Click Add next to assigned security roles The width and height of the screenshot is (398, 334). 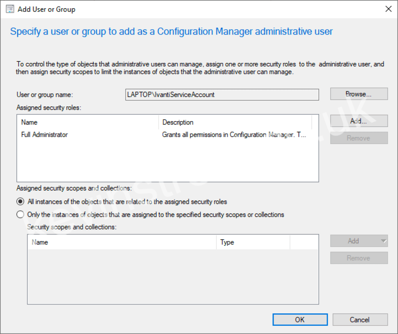pos(358,121)
